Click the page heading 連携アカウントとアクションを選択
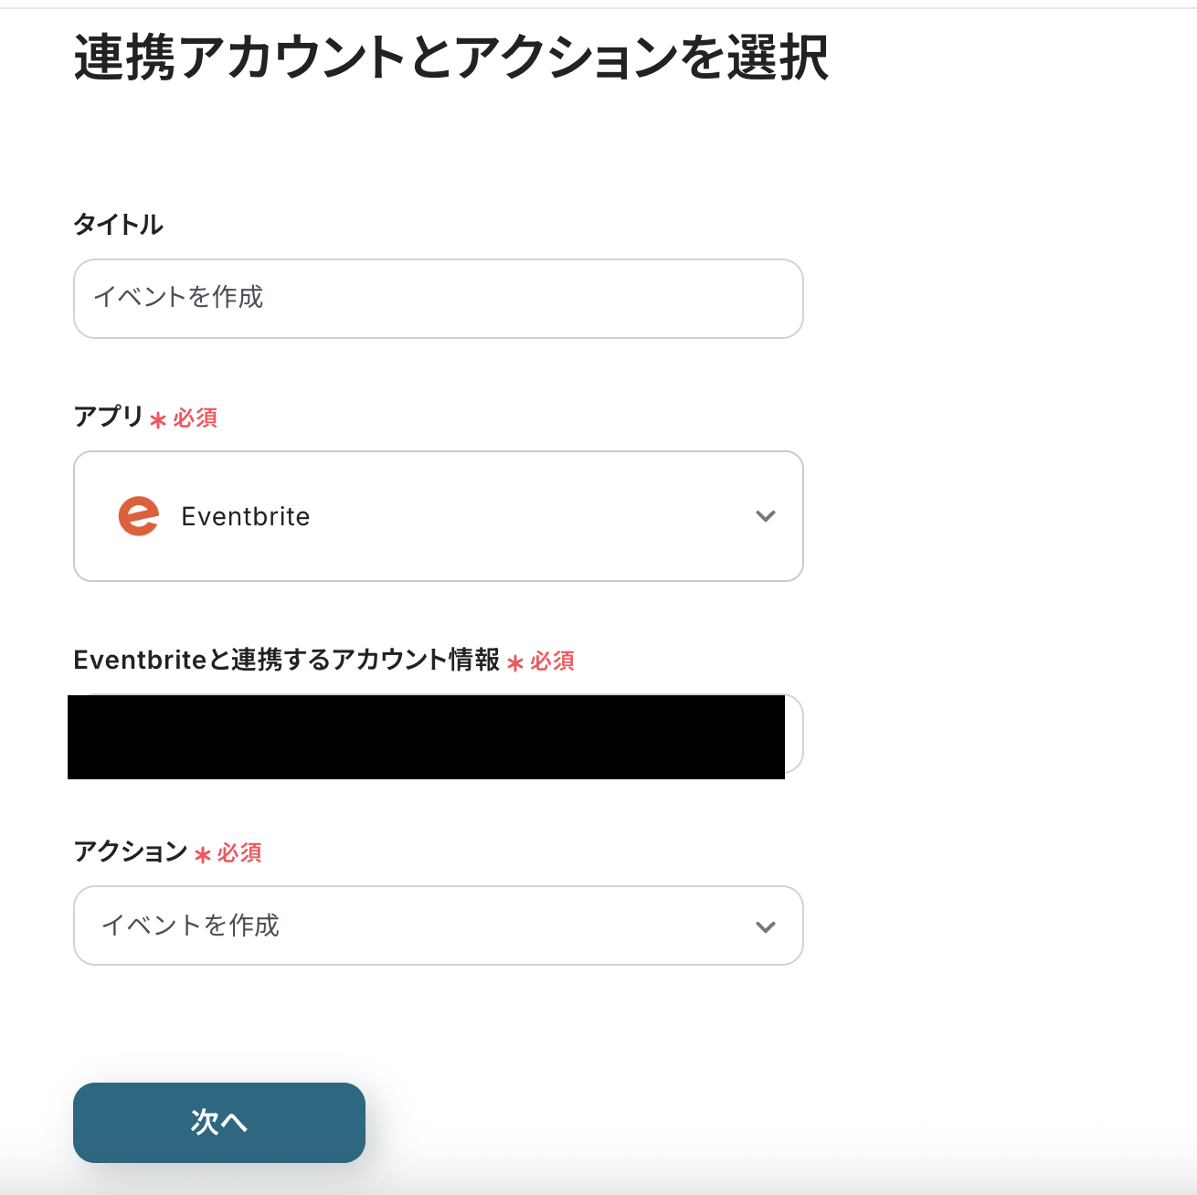1197x1195 pixels. click(x=451, y=58)
